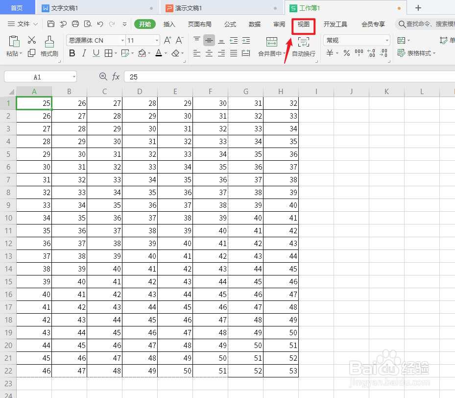Click the Save icon in quick access toolbar
The height and width of the screenshot is (398, 455).
51,24
